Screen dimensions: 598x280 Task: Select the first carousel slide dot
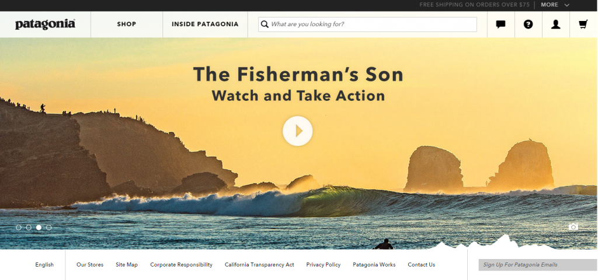pyautogui.click(x=19, y=228)
